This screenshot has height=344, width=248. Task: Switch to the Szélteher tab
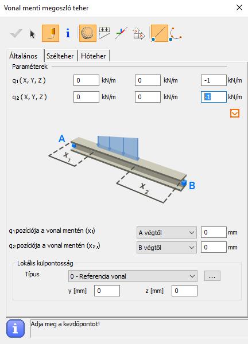pos(60,56)
